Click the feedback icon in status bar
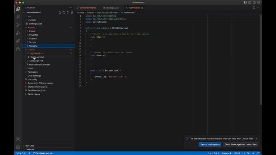This screenshot has height=155, width=276. 253,153
